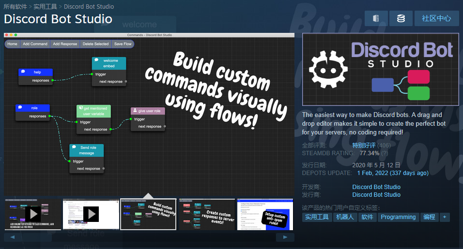This screenshot has width=463, height=249.
Task: Select the 编程 tag
Action: pos(429,217)
